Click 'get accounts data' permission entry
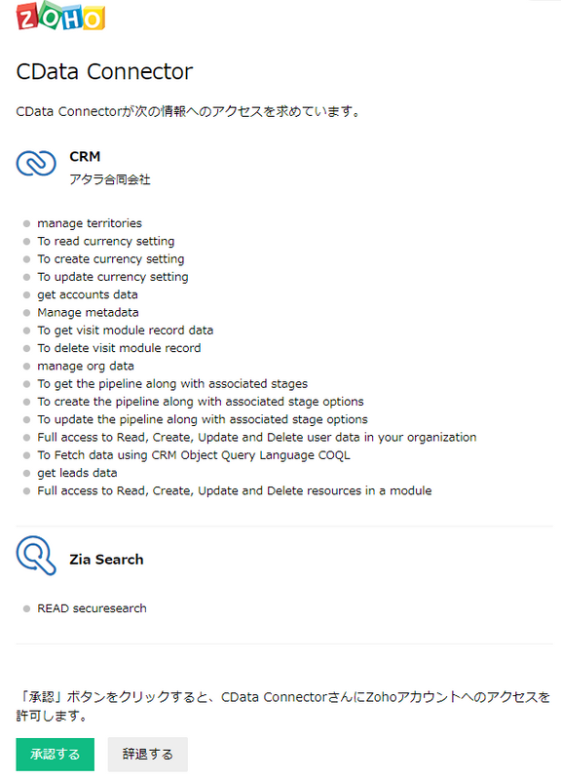The width and height of the screenshot is (561, 779). (x=88, y=294)
